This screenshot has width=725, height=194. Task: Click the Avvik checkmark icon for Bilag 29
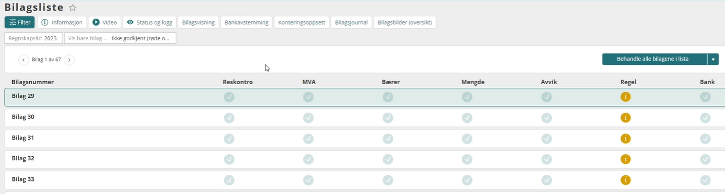tap(547, 97)
